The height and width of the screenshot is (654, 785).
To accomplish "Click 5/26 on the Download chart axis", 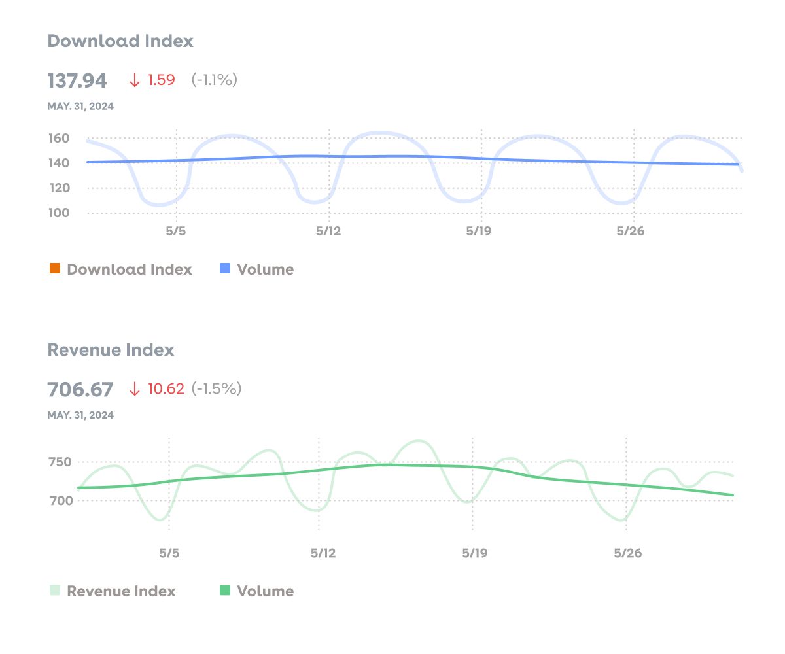I will tap(631, 232).
